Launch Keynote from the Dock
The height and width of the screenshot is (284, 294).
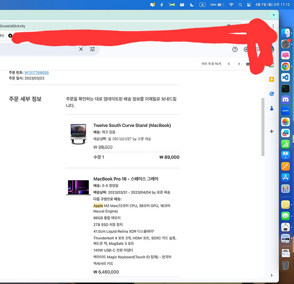point(285,155)
